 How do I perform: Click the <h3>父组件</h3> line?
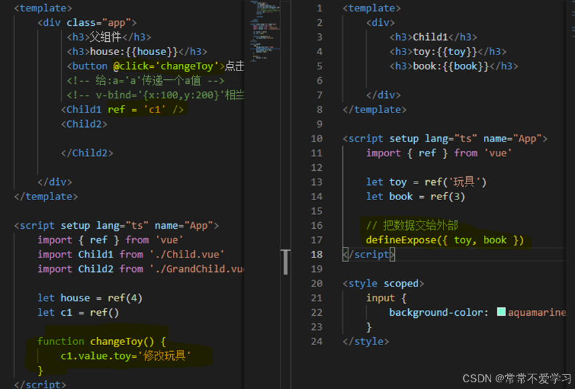[x=109, y=37]
